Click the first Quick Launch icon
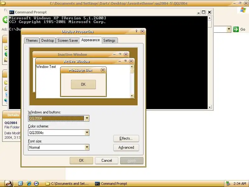 (21, 184)
